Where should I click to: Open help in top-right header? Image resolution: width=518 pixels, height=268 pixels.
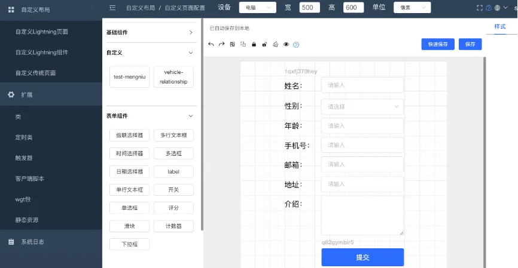coord(489,8)
